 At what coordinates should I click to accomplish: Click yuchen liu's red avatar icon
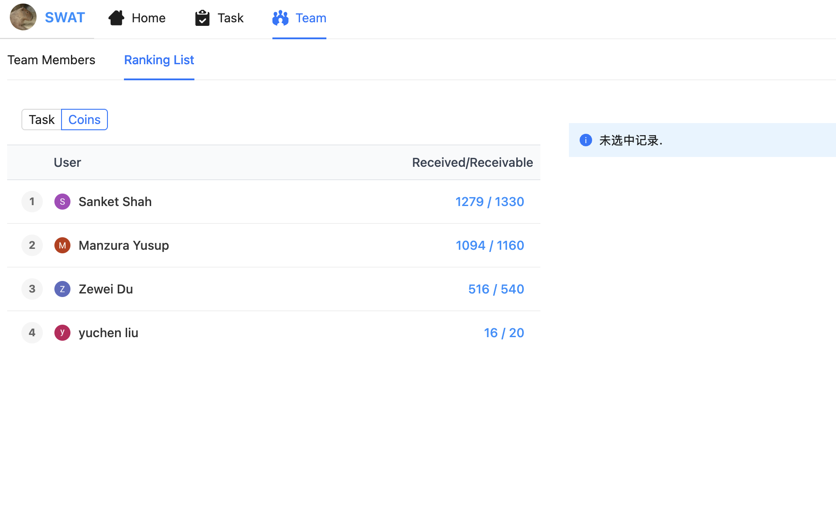point(62,333)
